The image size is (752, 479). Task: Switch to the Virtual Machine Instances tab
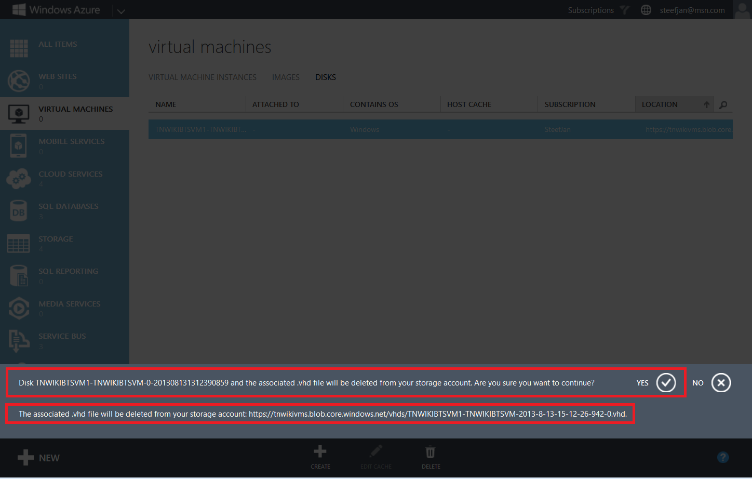click(203, 77)
